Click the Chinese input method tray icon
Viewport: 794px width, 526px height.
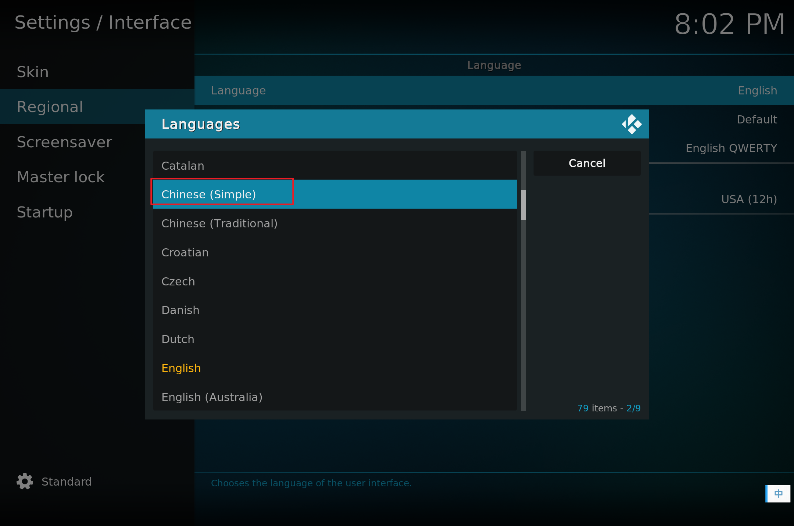778,493
